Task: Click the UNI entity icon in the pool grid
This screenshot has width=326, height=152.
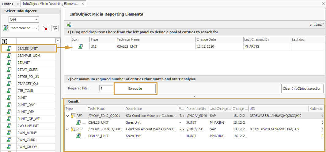Action: (x=80, y=46)
